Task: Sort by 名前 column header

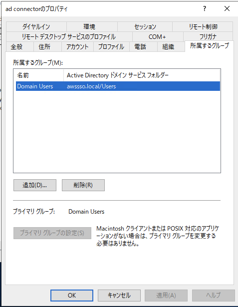Action: [x=39, y=75]
